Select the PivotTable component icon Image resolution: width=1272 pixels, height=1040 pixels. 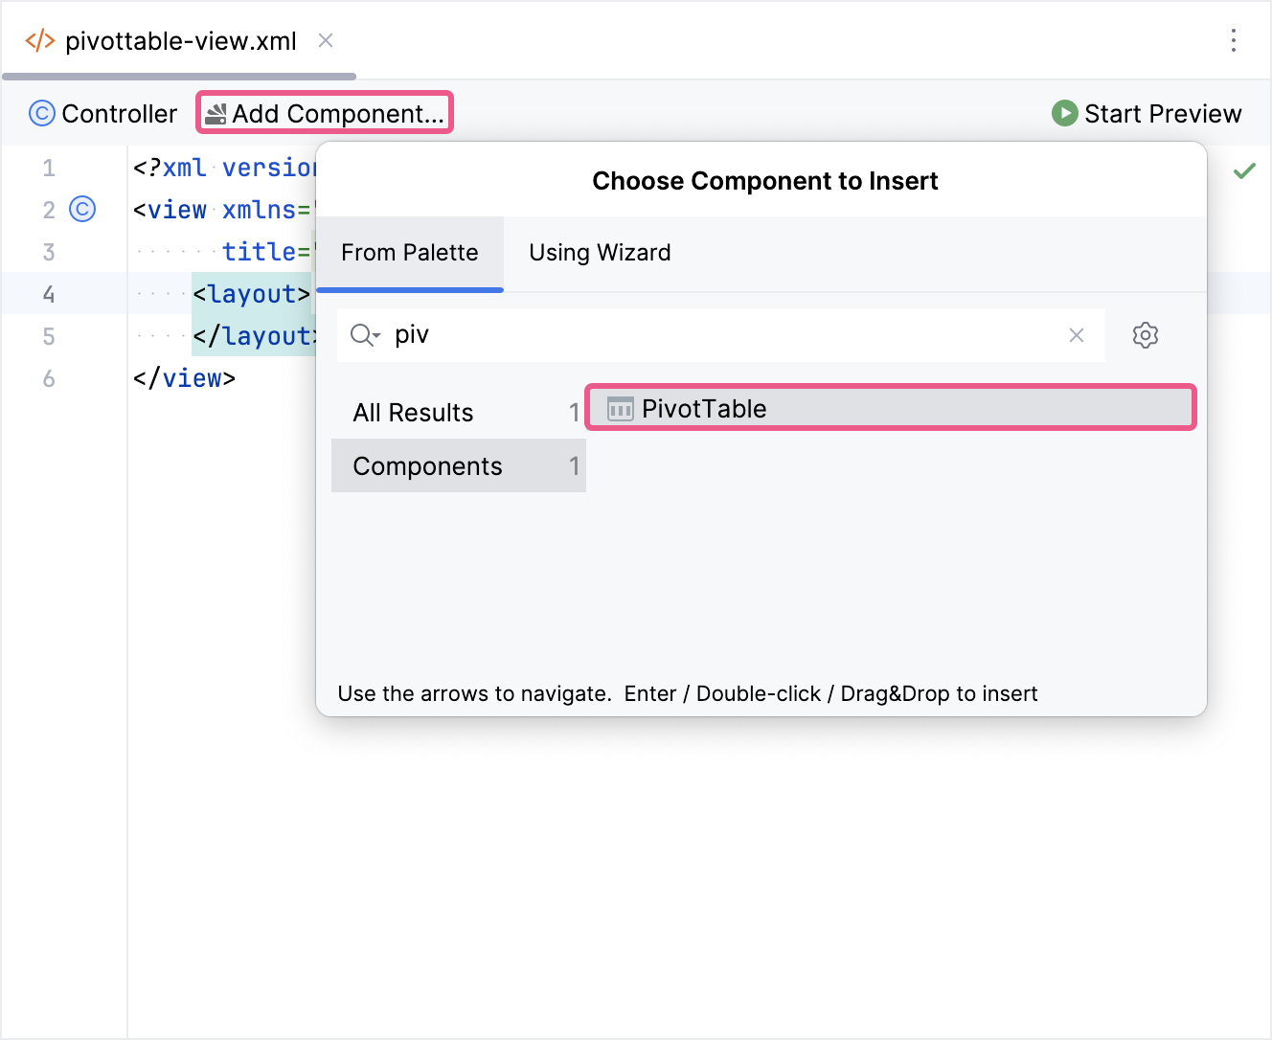[x=621, y=407]
